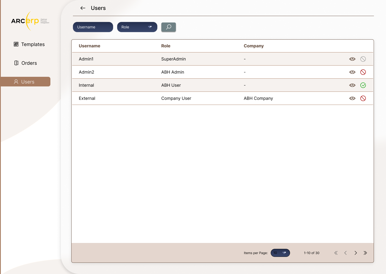This screenshot has width=386, height=274.
Task: Click the Role column header
Action: pyautogui.click(x=166, y=46)
